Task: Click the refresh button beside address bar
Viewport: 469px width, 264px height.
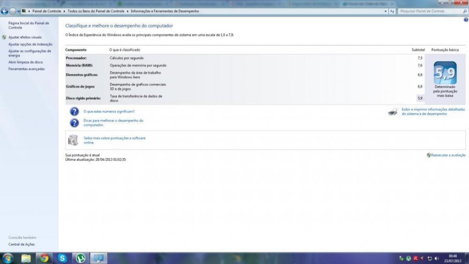Action: pyautogui.click(x=392, y=11)
